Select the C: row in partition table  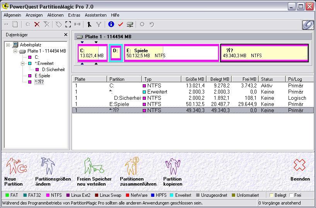point(193,85)
